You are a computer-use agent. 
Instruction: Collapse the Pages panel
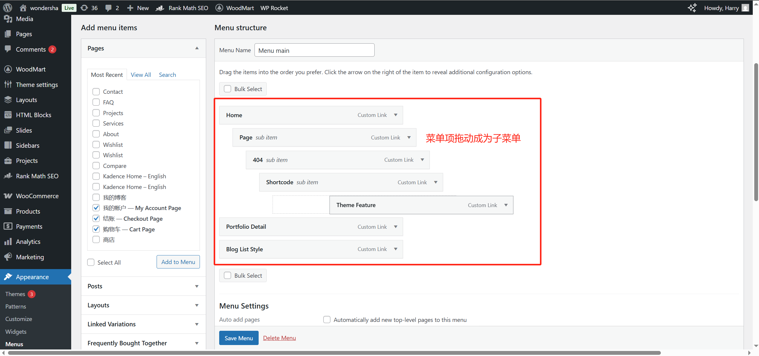(x=197, y=48)
